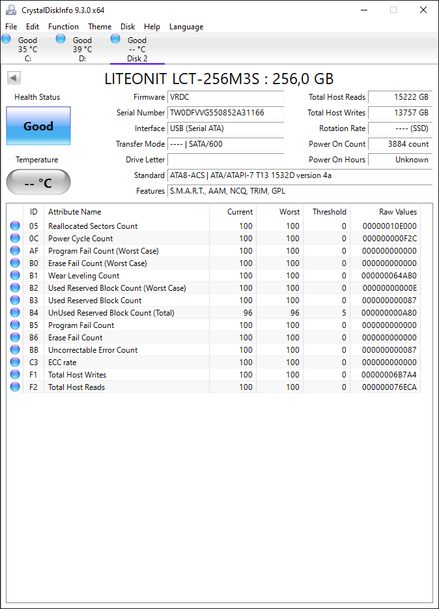Open the Language menu
This screenshot has height=609, width=439.
[x=186, y=27]
